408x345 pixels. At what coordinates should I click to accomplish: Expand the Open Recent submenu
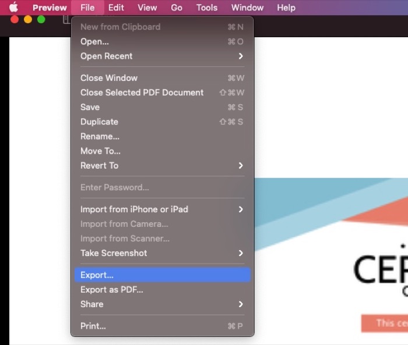(163, 56)
